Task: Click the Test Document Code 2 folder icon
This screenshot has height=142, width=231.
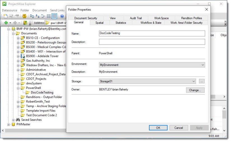Action: (23, 115)
